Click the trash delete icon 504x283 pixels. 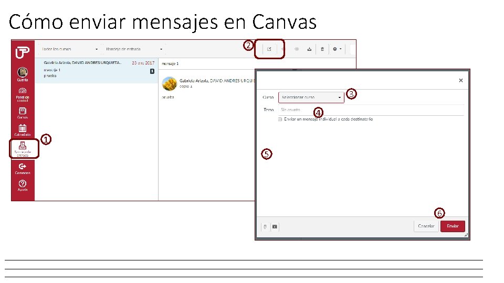click(322, 49)
